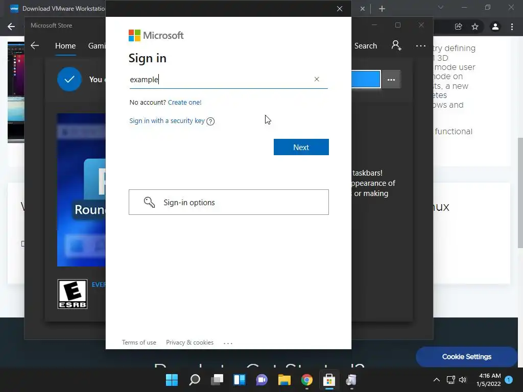The image size is (523, 392).
Task: Open Chrome tab search chevron
Action: pyautogui.click(x=441, y=7)
